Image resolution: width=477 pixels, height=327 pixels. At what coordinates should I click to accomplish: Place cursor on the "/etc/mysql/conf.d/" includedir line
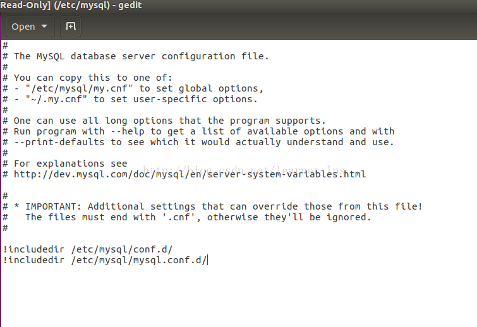87,249
